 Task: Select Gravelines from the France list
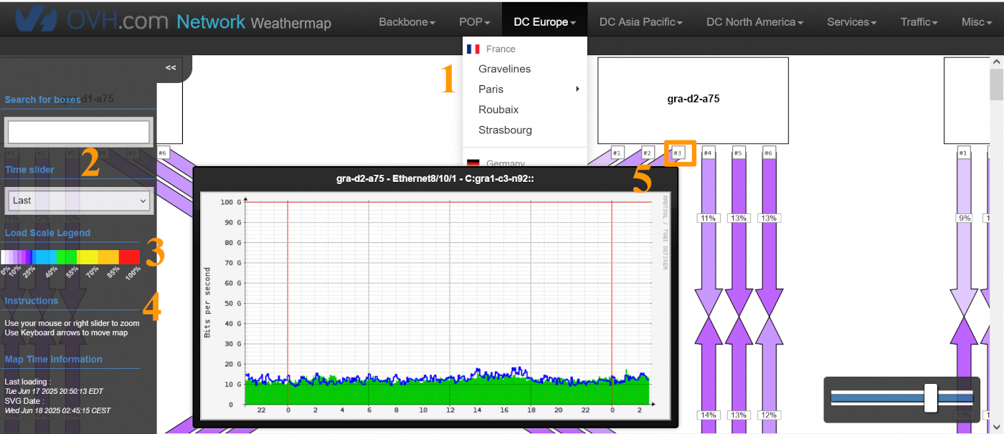click(504, 69)
